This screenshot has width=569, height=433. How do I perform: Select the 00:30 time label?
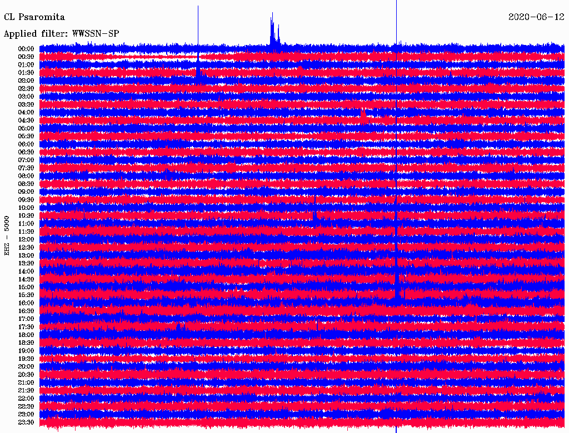point(26,57)
